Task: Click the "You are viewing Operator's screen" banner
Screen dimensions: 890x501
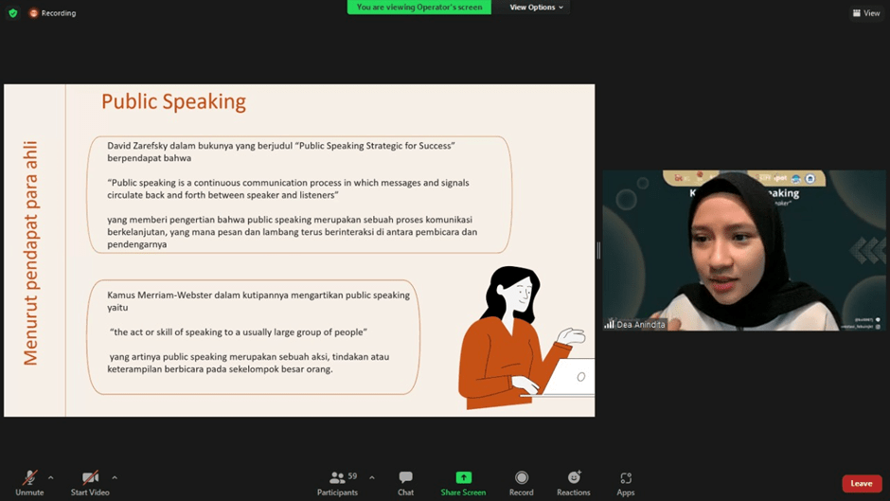Action: point(418,8)
